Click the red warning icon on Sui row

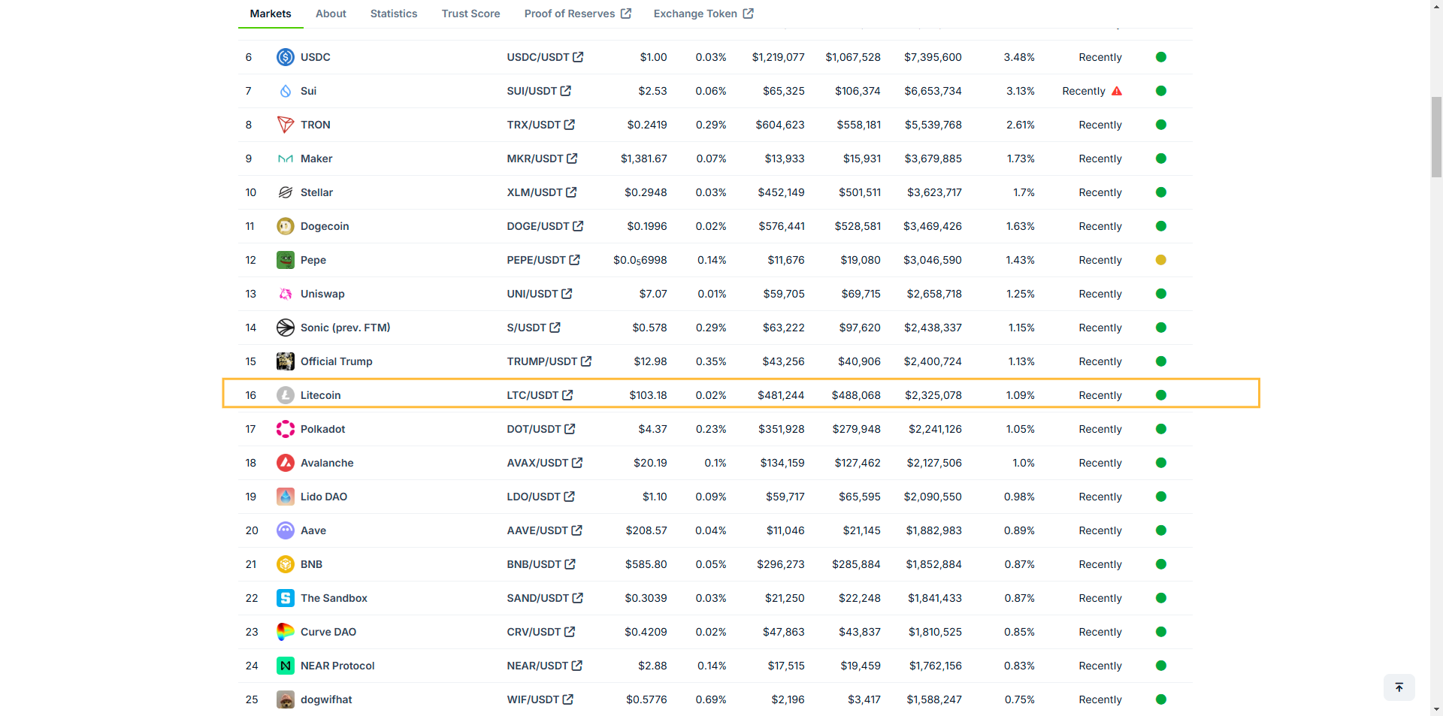pos(1117,91)
